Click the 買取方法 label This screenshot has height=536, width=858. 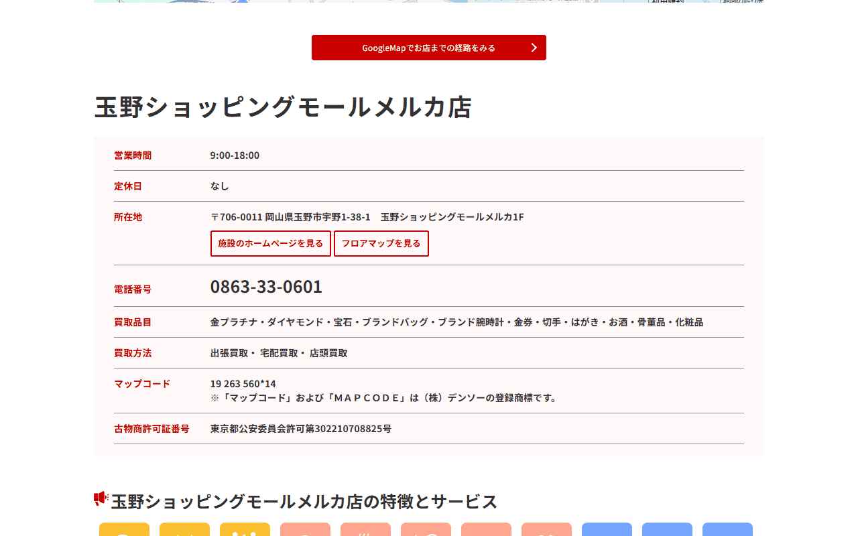(133, 353)
